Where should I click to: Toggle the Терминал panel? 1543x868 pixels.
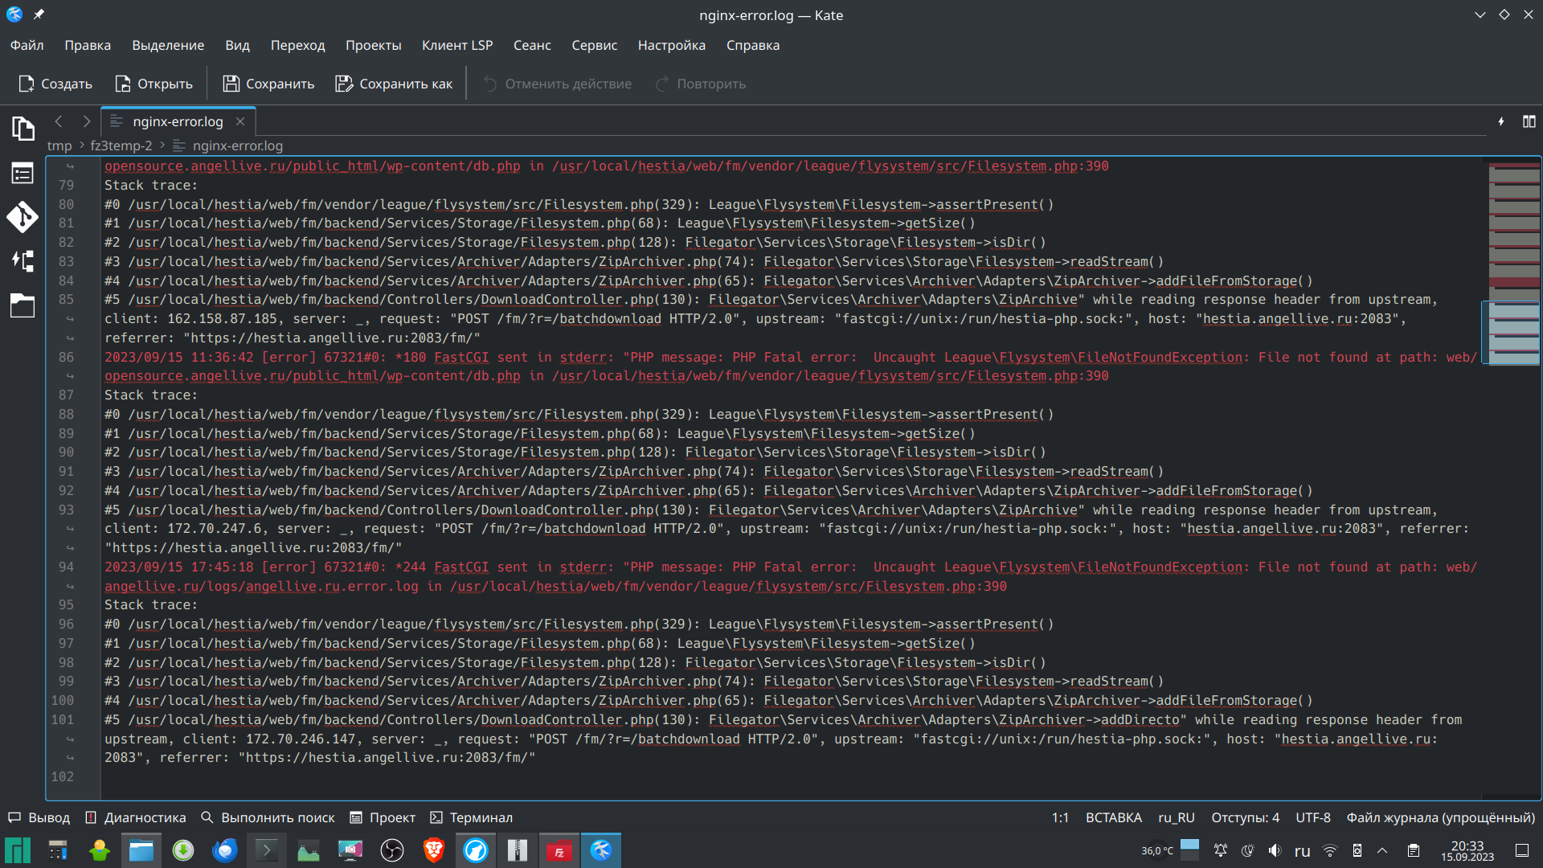point(471,817)
